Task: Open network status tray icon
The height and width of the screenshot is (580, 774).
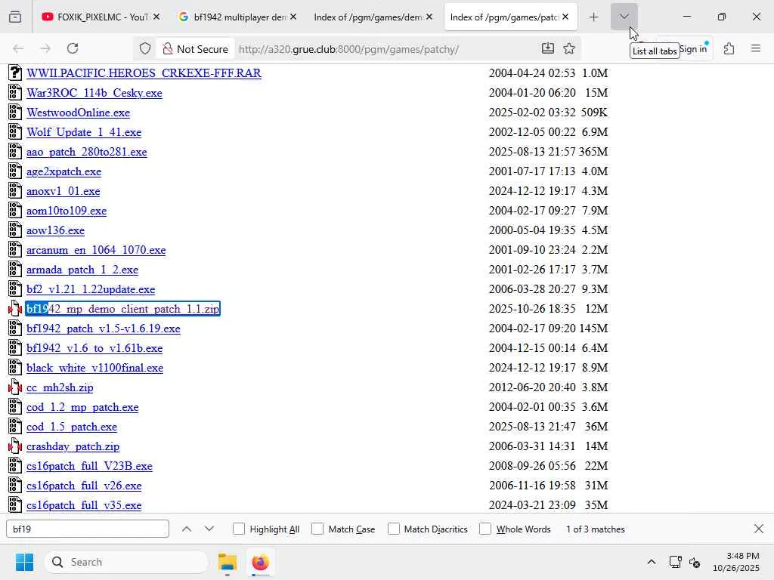Action: coord(675,562)
